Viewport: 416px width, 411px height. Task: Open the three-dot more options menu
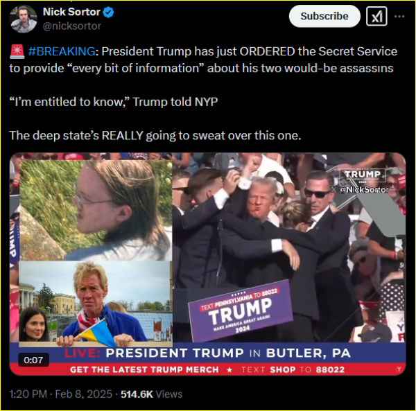tap(399, 17)
